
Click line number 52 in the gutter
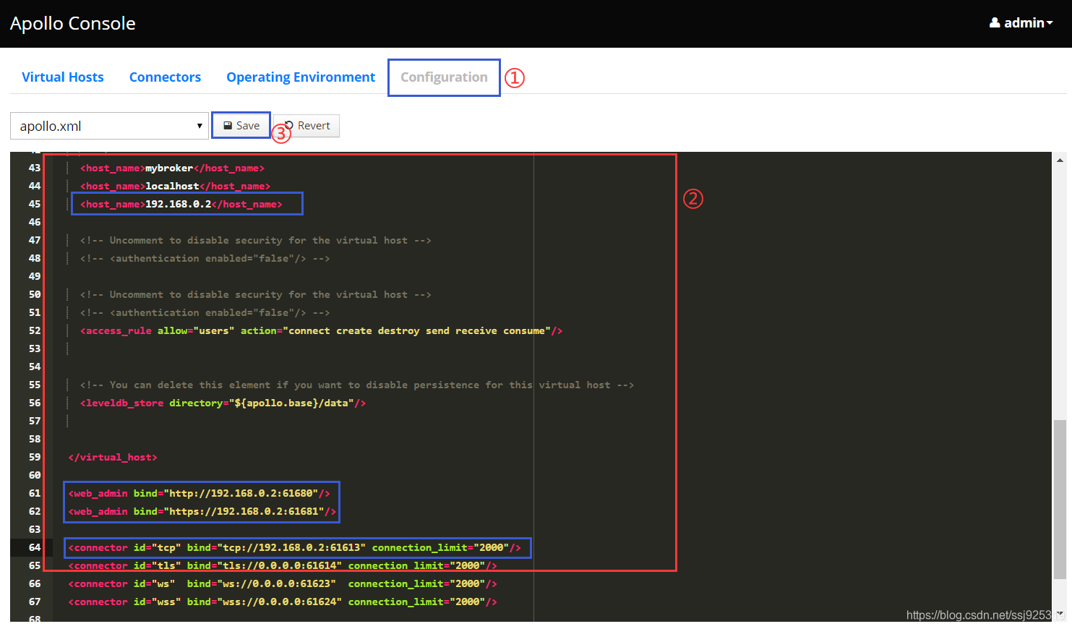pyautogui.click(x=35, y=330)
